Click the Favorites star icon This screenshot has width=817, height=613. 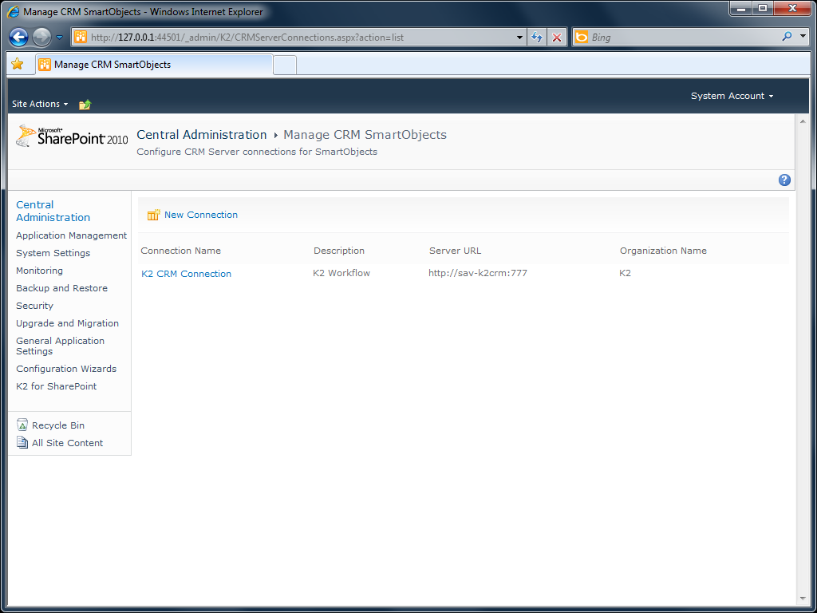pyautogui.click(x=18, y=64)
